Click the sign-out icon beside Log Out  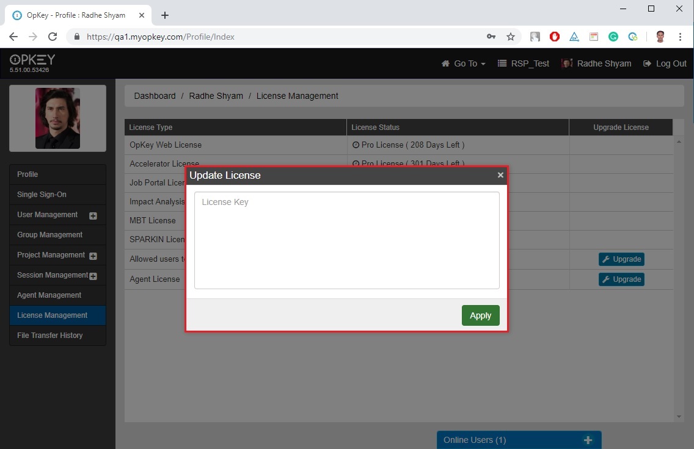(647, 63)
